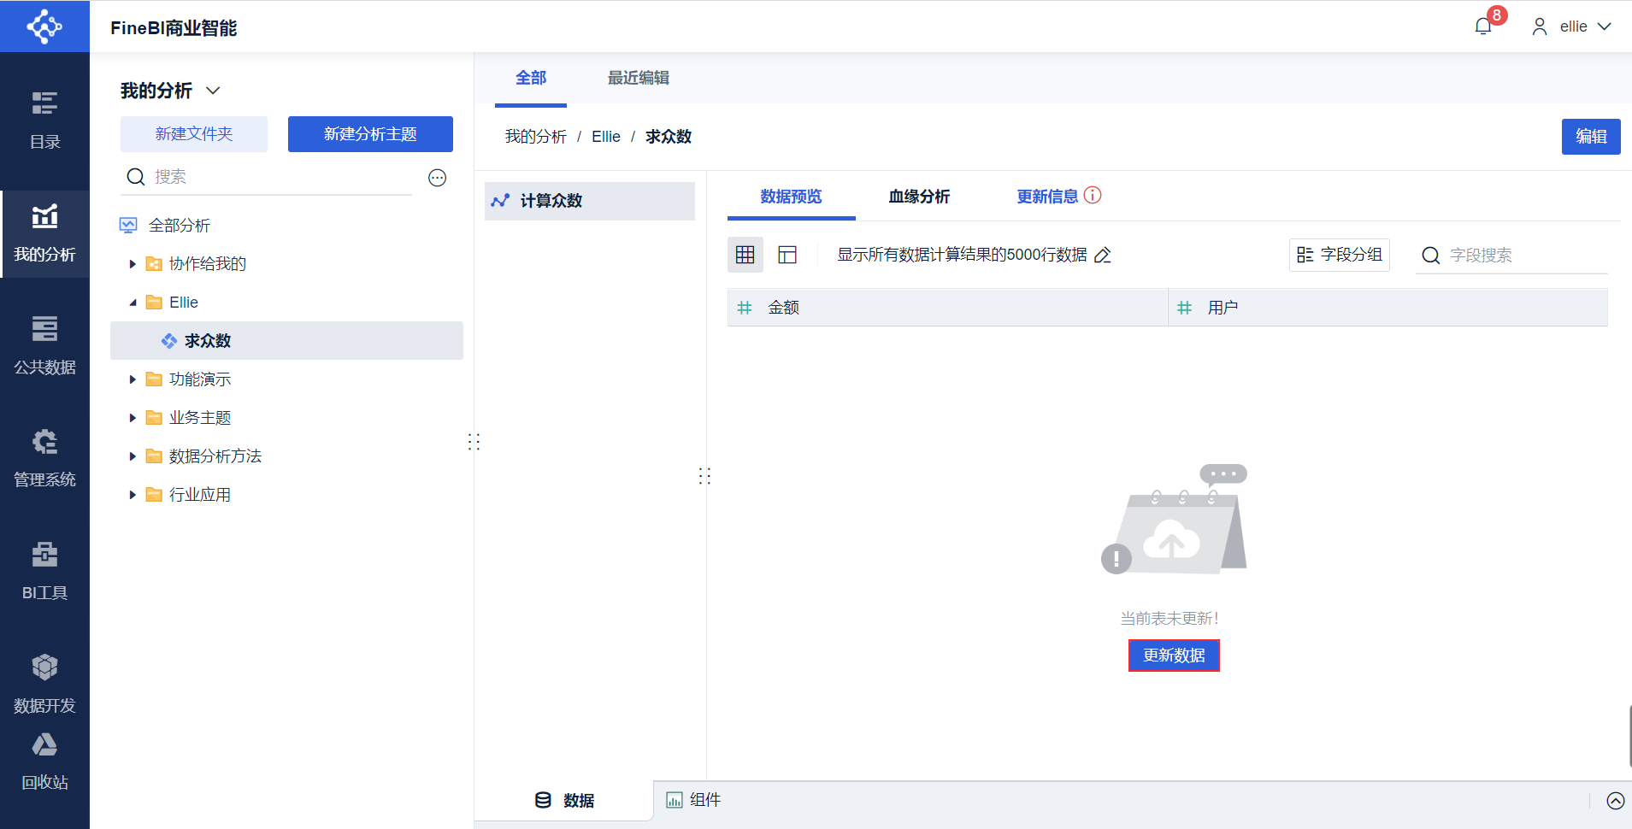This screenshot has width=1632, height=829.
Task: Select the 计算众数 table item
Action: 590,201
